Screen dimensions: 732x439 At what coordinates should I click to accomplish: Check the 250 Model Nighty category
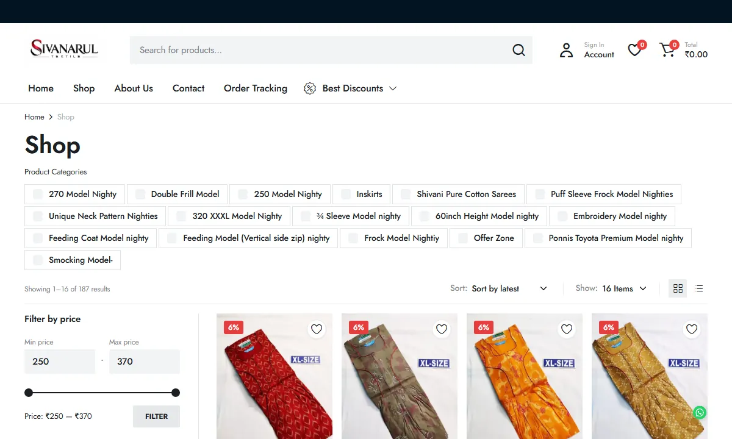[243, 194]
